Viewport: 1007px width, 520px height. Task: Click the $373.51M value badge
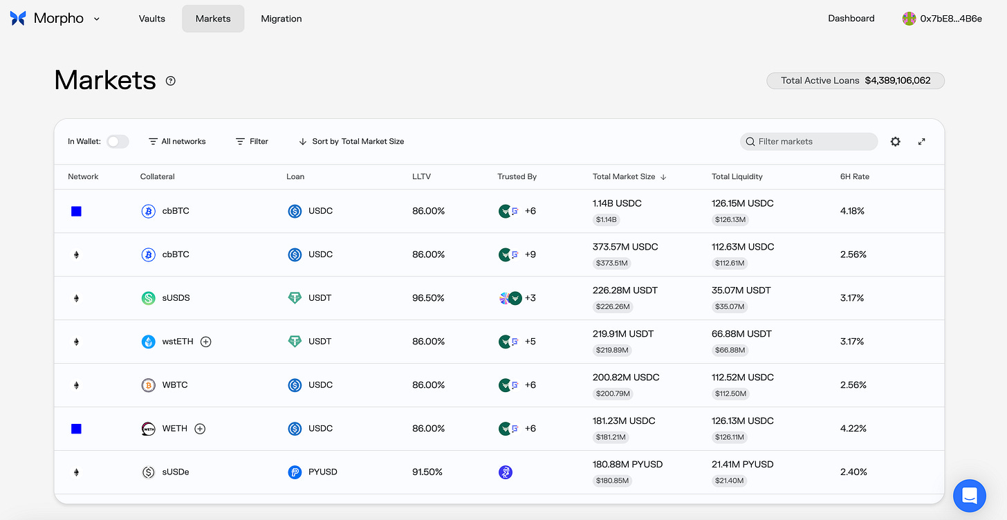pyautogui.click(x=612, y=263)
